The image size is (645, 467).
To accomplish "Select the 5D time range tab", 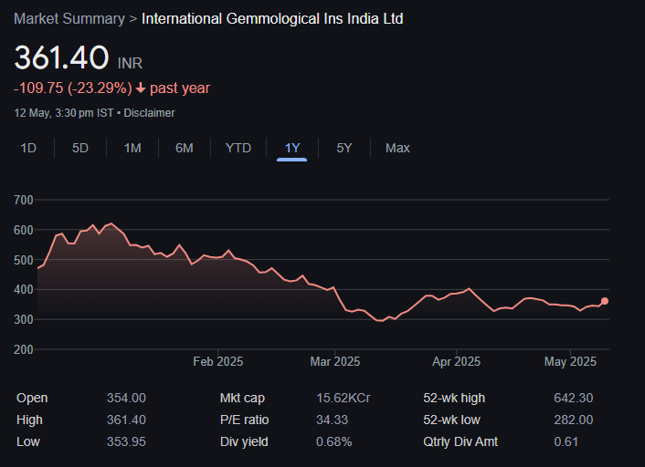I will pos(80,148).
